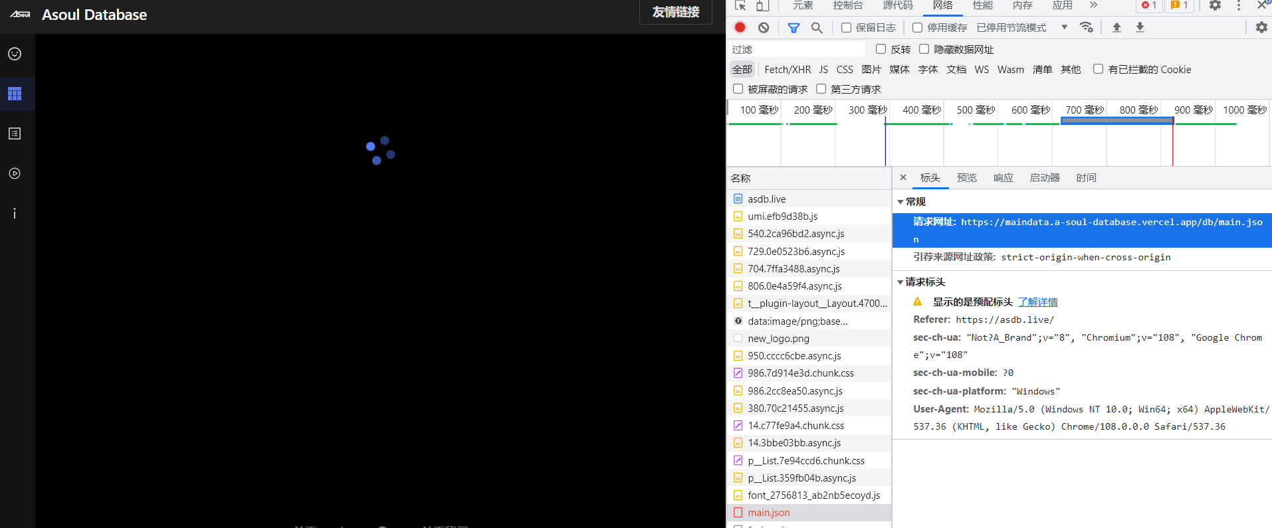Screen dimensions: 1272x528
Task: Click the smiley face sidebar icon
Action: pyautogui.click(x=15, y=54)
